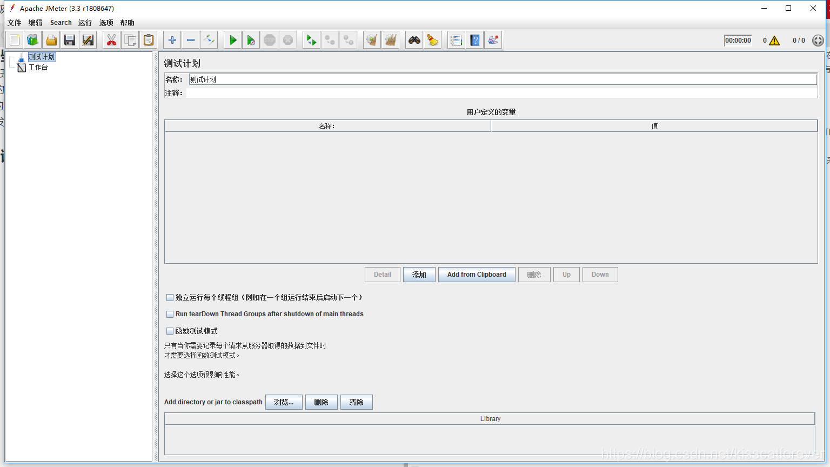Click the 注释 comment field
The height and width of the screenshot is (467, 830).
tap(502, 93)
